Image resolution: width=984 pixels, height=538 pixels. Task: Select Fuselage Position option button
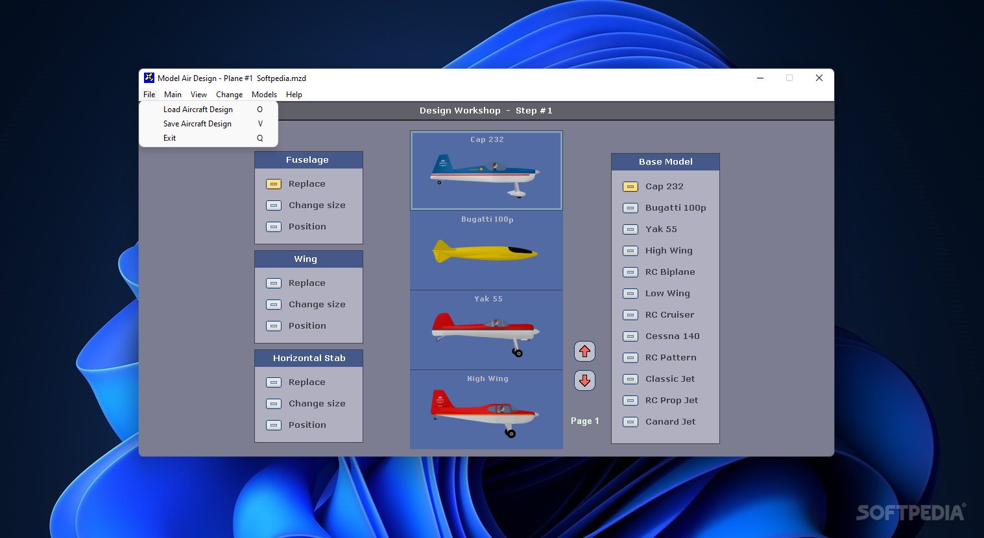(274, 227)
